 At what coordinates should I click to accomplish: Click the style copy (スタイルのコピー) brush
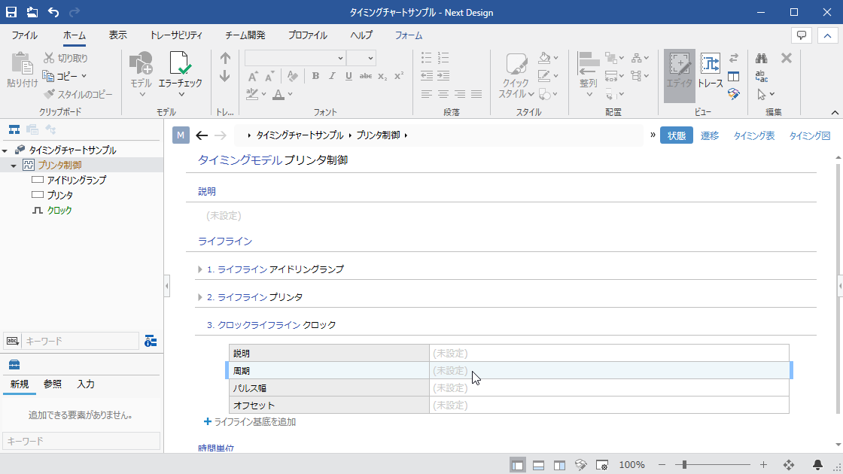click(x=78, y=94)
